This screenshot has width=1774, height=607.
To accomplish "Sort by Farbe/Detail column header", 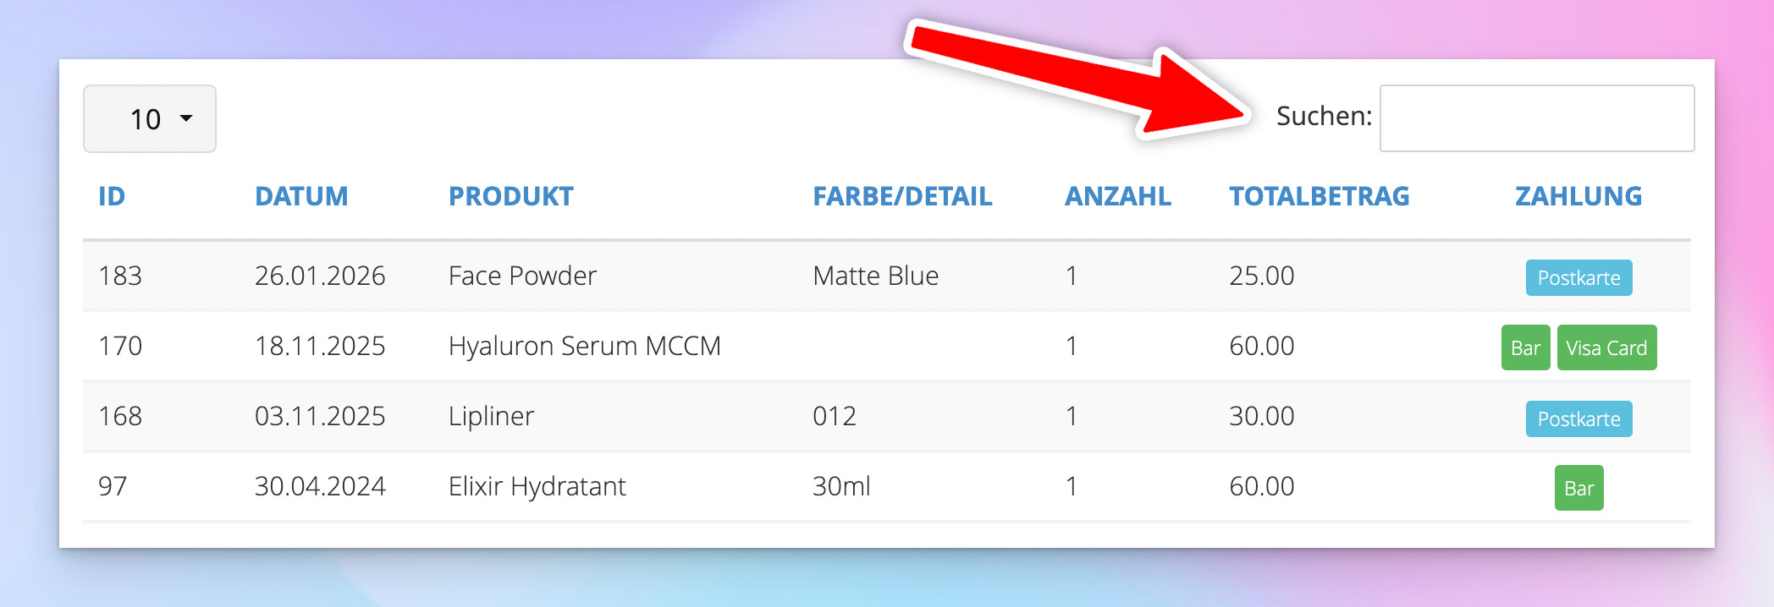I will point(902,196).
